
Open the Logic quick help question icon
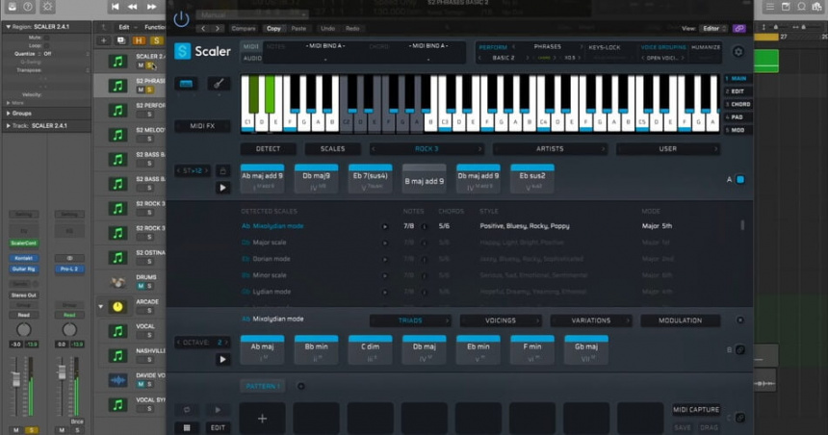28,7
